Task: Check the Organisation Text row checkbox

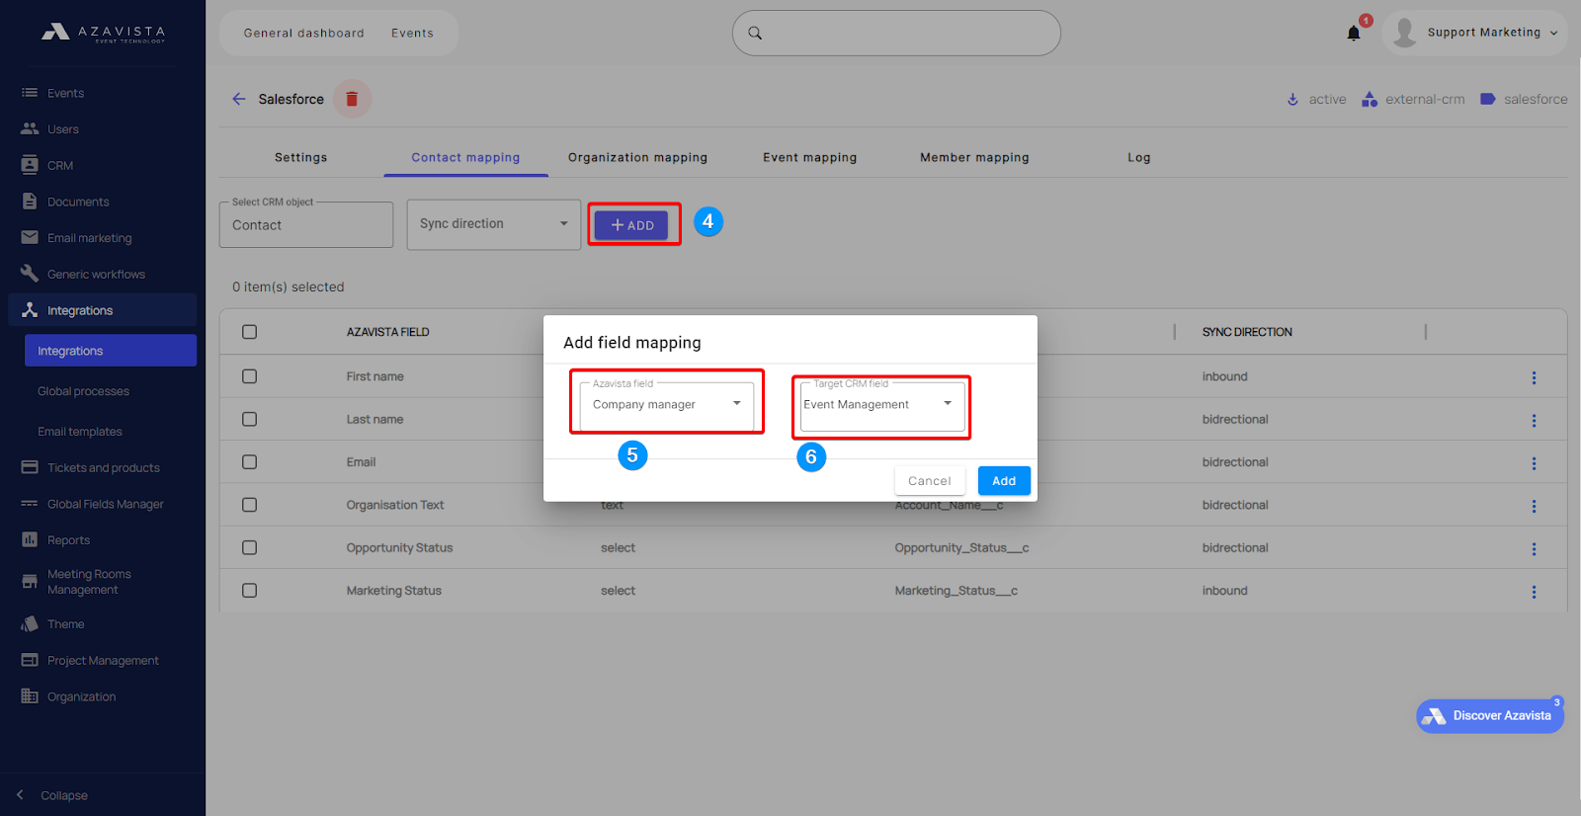Action: (249, 505)
